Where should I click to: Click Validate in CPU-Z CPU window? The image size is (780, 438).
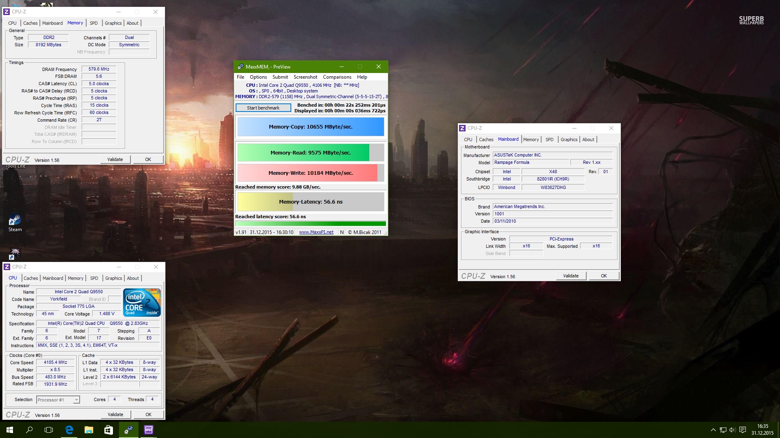tap(115, 415)
